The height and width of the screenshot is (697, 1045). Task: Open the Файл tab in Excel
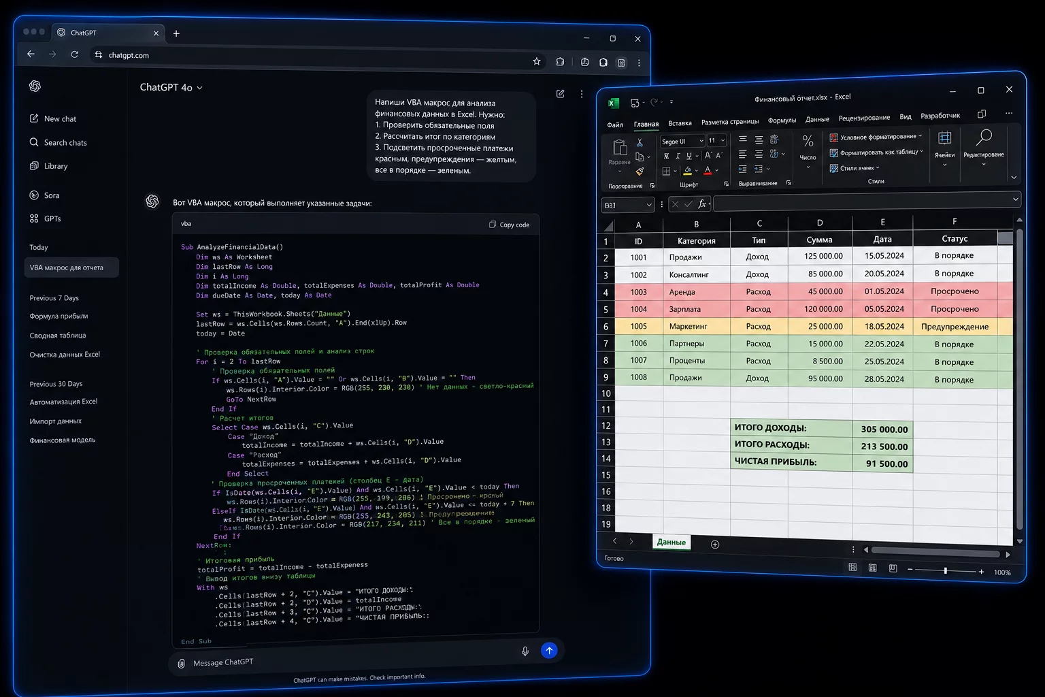(615, 125)
